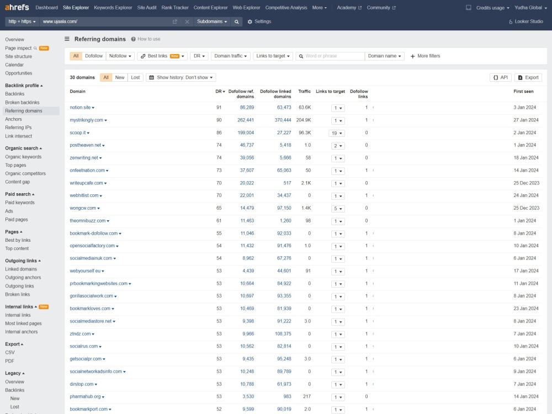Go to Backlinks in sidebar
The image size is (552, 414).
tap(15, 94)
